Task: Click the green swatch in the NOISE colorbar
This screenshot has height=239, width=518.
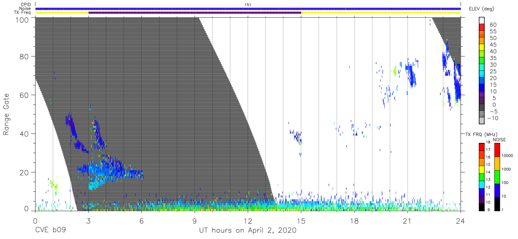Action: click(x=497, y=177)
